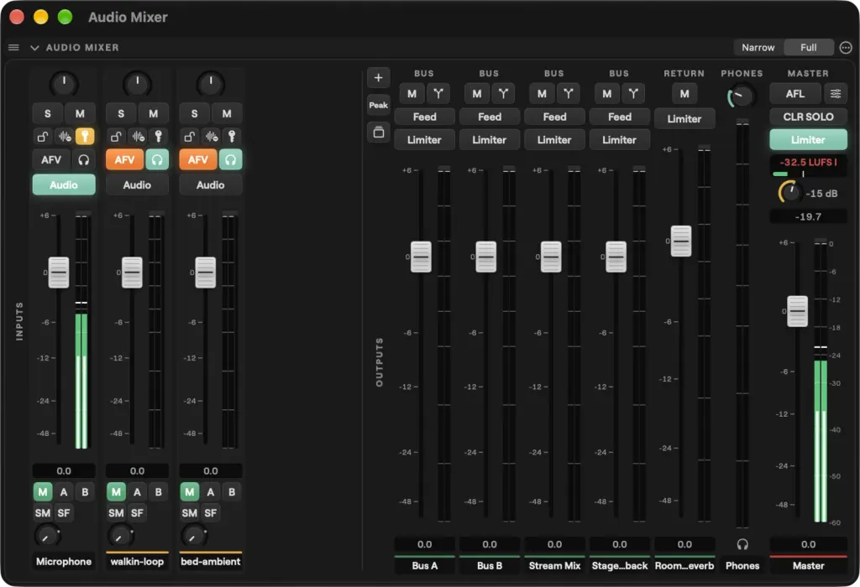860x587 pixels.
Task: Click the Bus A split Y icon
Action: [438, 94]
